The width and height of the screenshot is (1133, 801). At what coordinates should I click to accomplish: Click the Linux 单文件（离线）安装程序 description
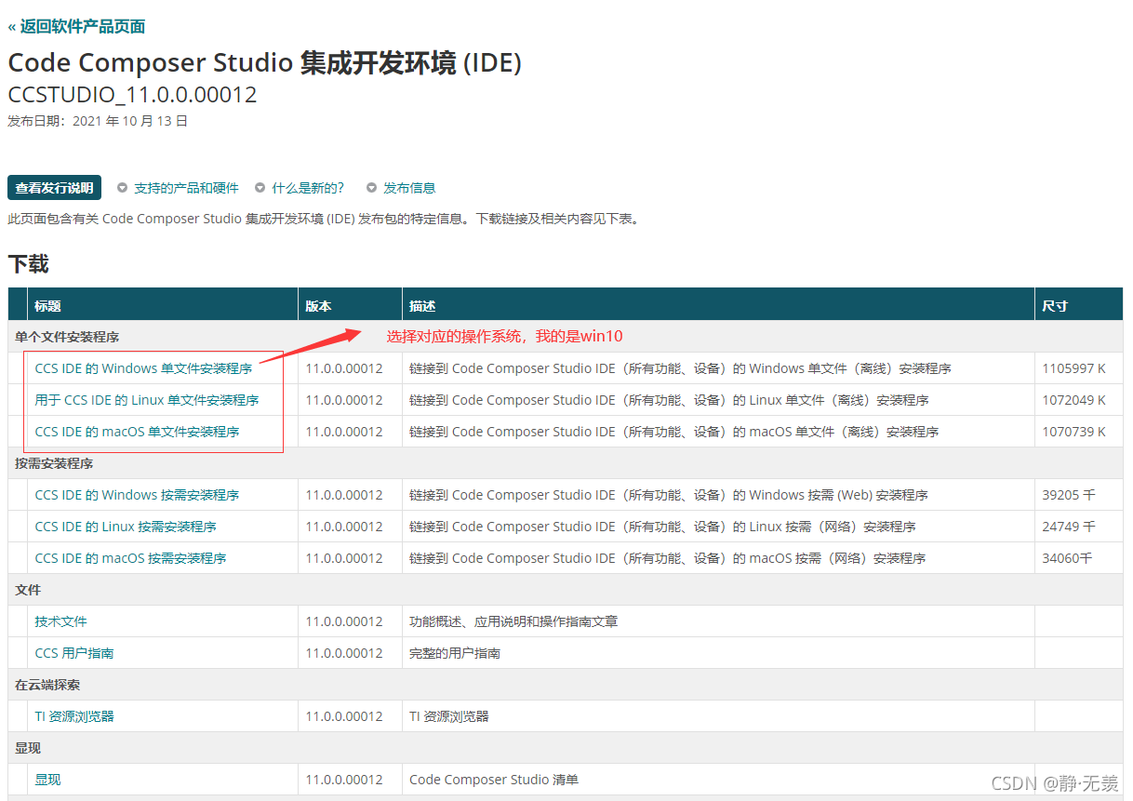tap(669, 400)
